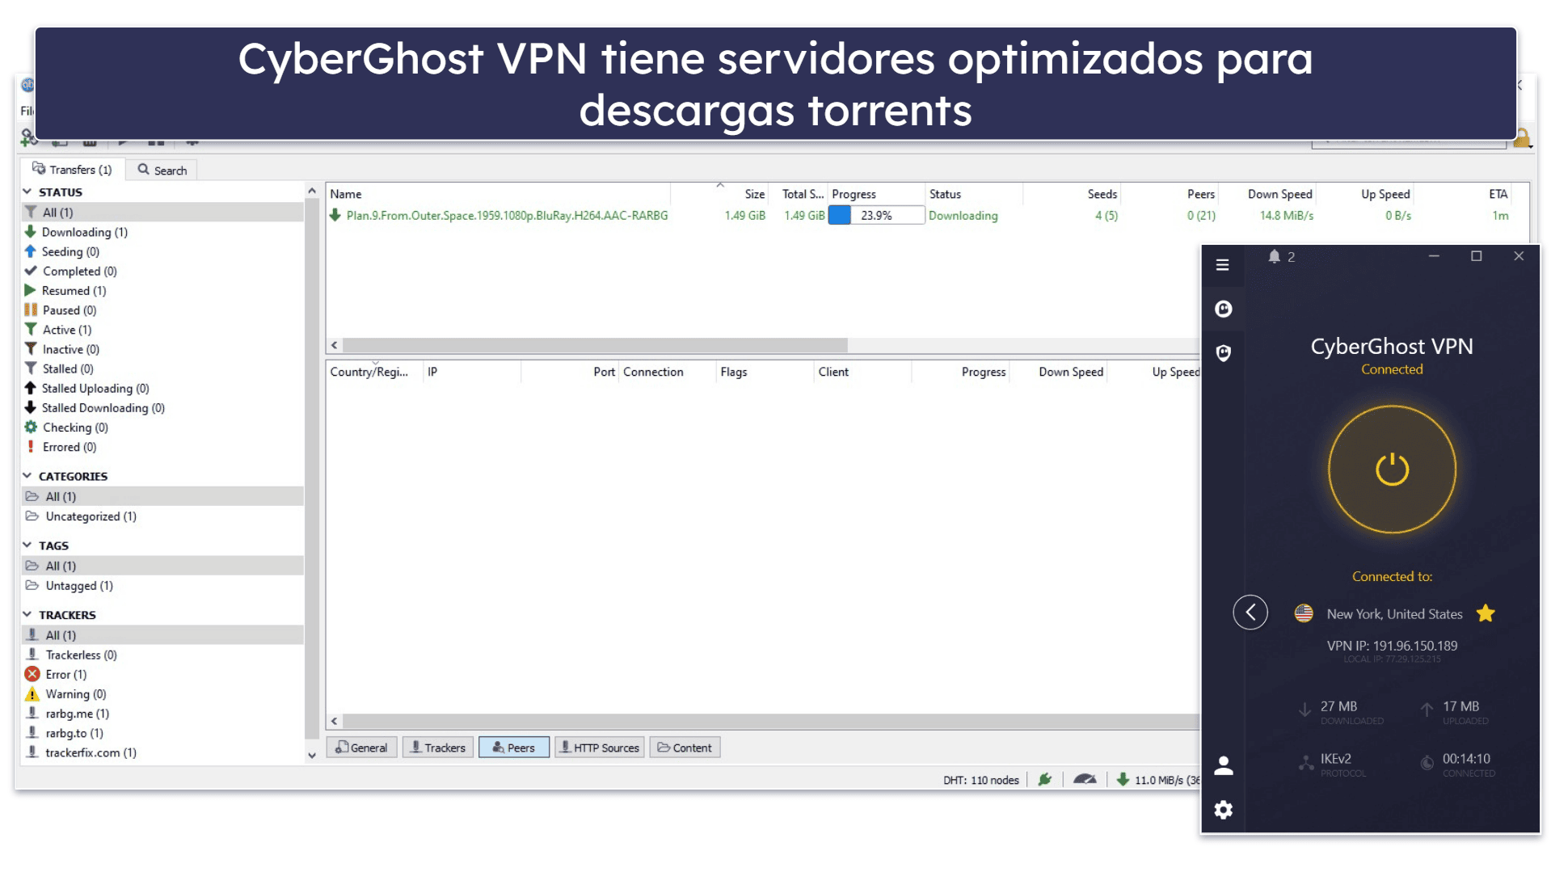Click sidebar scroll down arrow
This screenshot has width=1551, height=872.
(x=312, y=756)
